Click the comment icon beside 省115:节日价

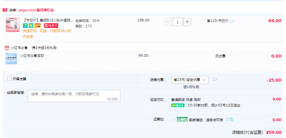coord(232,22)
